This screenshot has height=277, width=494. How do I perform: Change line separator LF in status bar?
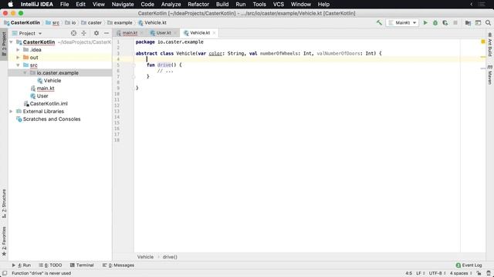(421, 273)
